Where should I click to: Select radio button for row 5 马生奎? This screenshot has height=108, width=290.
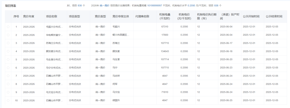pyautogui.click(x=8, y=59)
